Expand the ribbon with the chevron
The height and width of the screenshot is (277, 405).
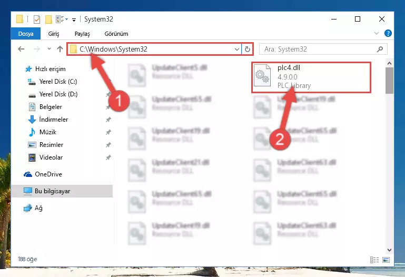coord(377,33)
